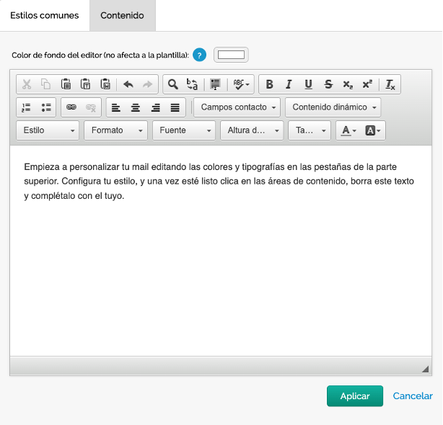
Task: Click the Aplicar button
Action: [354, 396]
